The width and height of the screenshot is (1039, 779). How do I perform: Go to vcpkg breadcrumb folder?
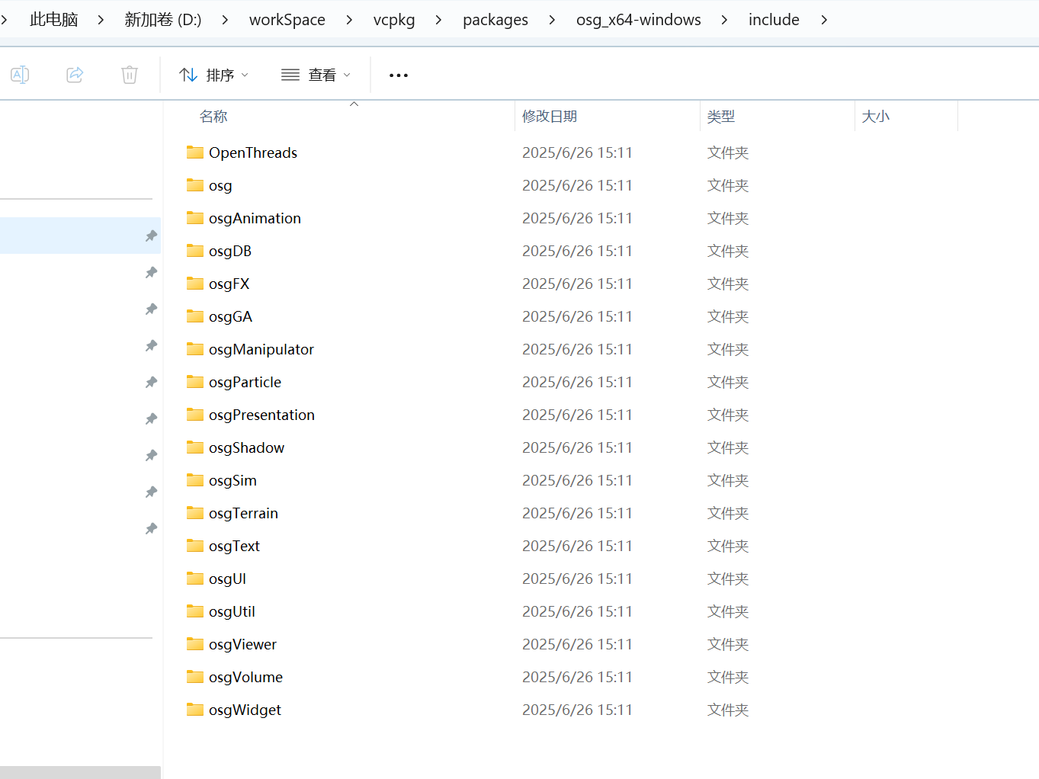tap(394, 20)
